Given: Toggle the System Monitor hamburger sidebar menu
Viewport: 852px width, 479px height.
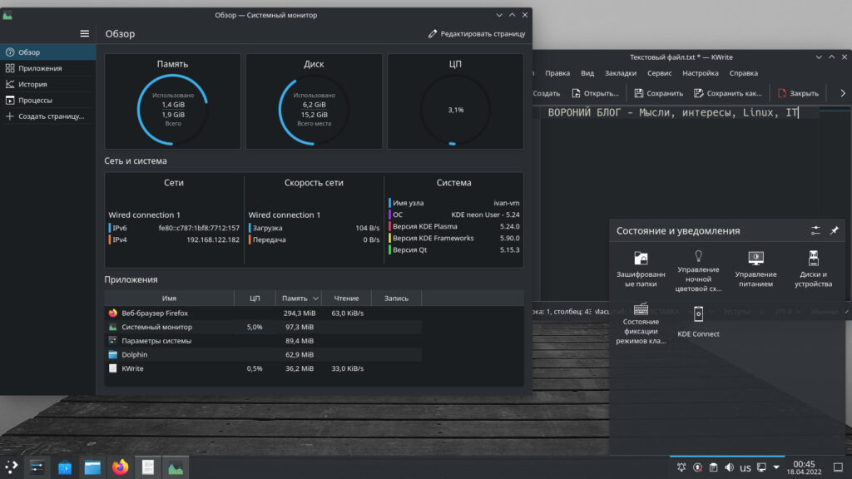Looking at the screenshot, I should pyautogui.click(x=84, y=33).
